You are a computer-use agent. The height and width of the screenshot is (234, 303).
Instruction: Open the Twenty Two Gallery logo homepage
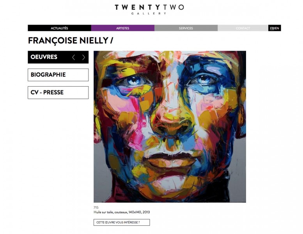[x=149, y=9]
